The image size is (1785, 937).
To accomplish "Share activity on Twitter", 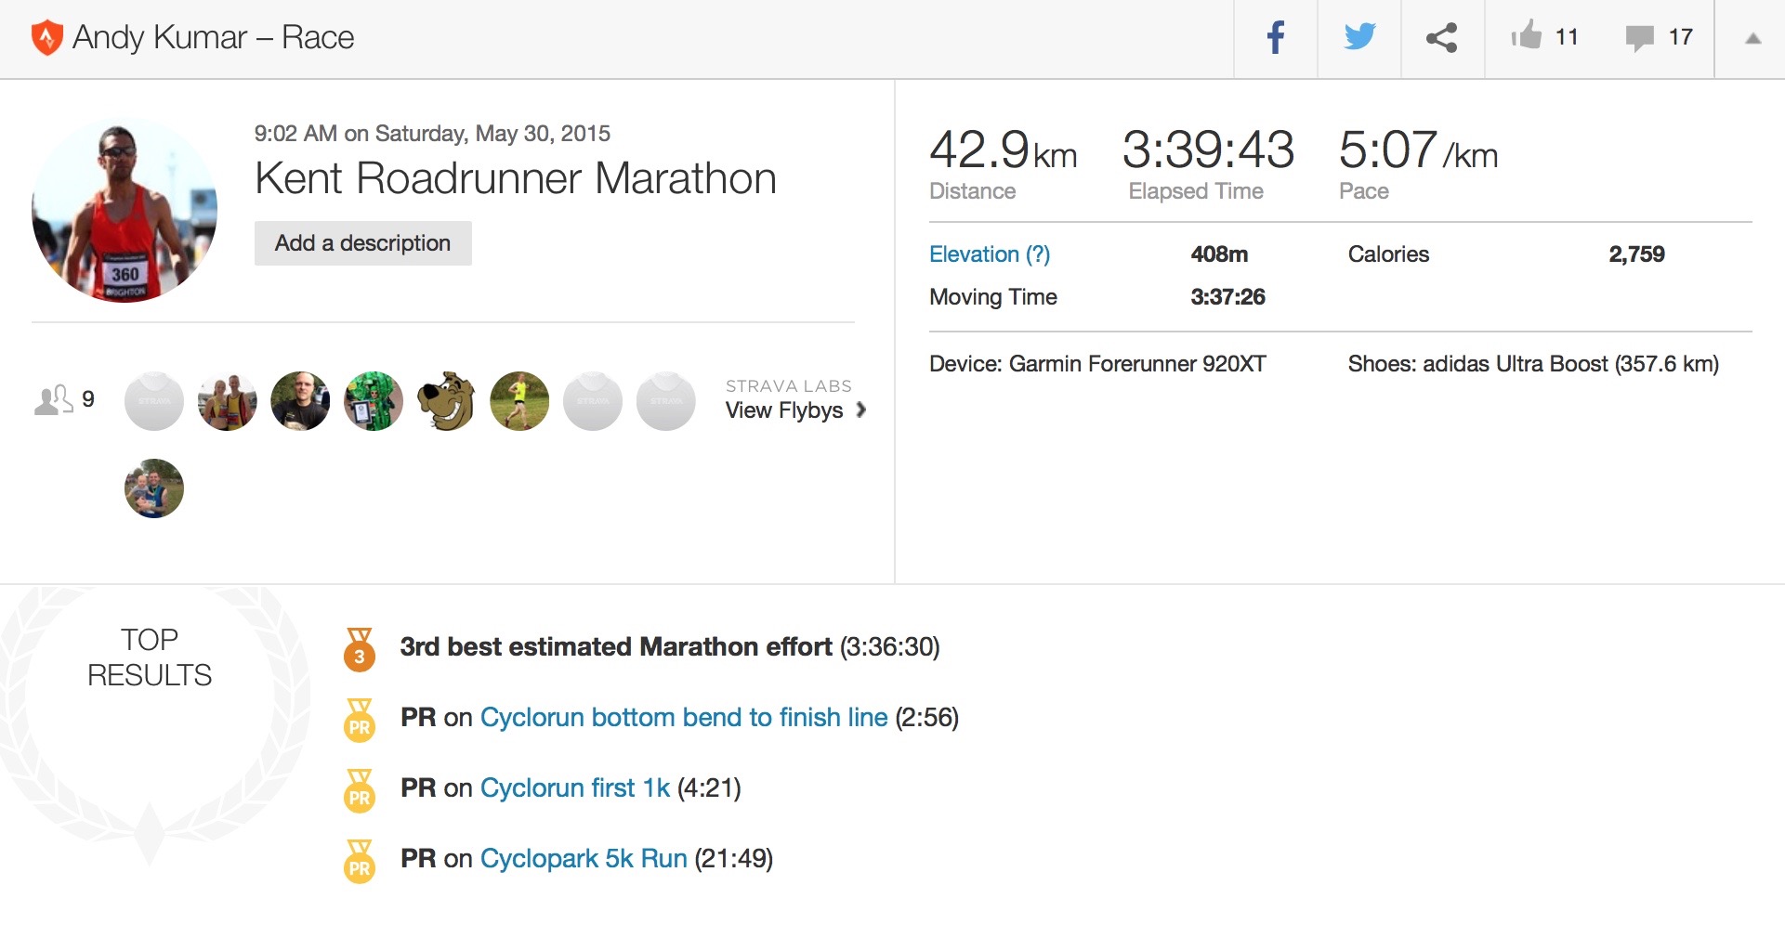I will point(1359,38).
